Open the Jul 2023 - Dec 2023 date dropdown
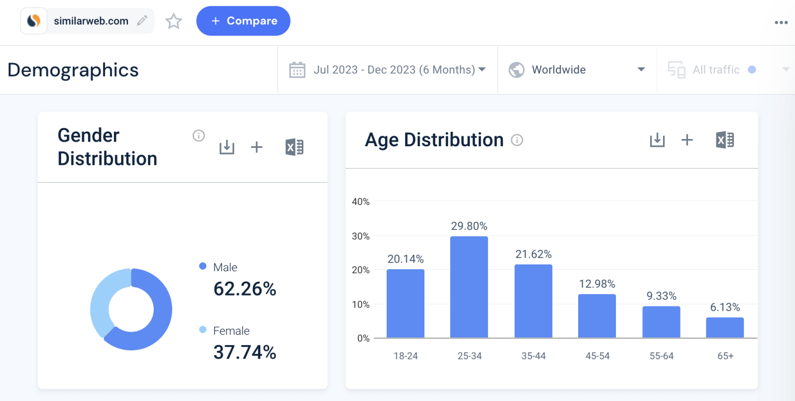The image size is (795, 401). (399, 69)
